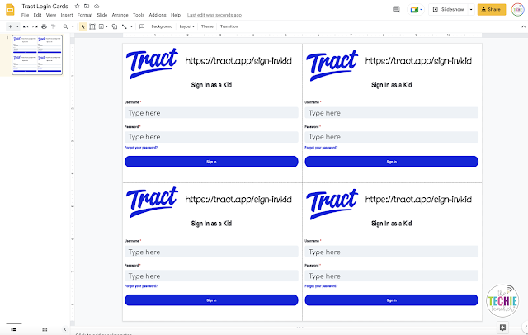Image resolution: width=528 pixels, height=335 pixels.
Task: Open the File menu
Action: (25, 15)
